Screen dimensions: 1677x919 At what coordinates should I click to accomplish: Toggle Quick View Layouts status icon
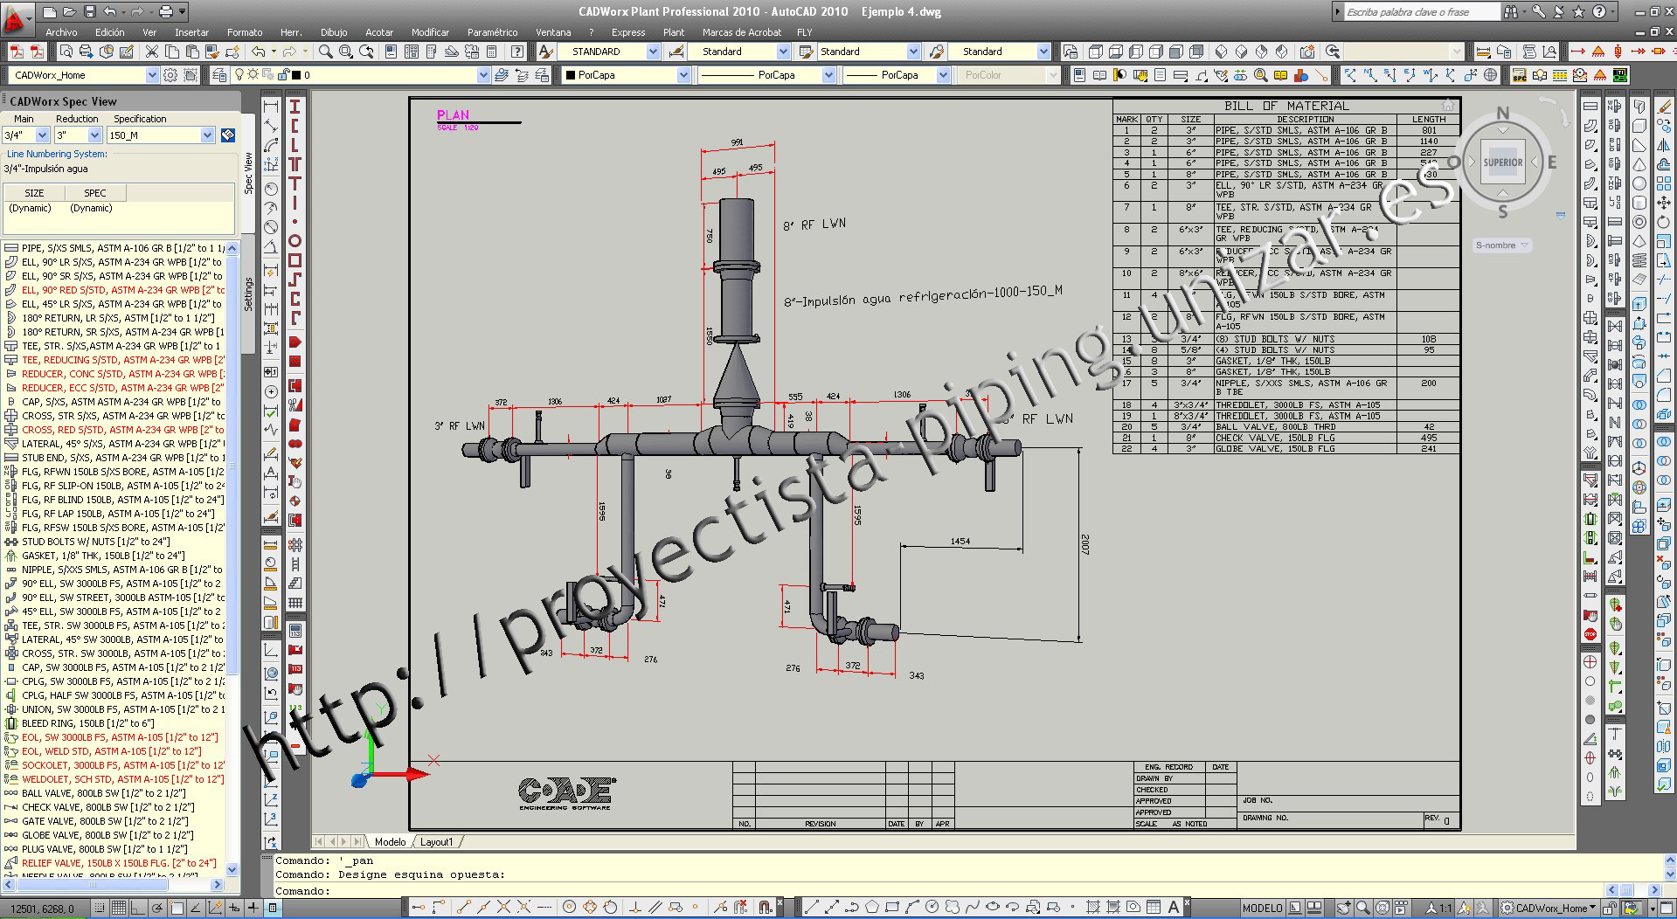point(1313,908)
